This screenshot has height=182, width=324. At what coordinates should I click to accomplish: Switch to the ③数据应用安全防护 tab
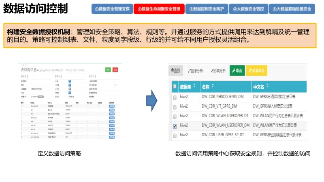207,9
